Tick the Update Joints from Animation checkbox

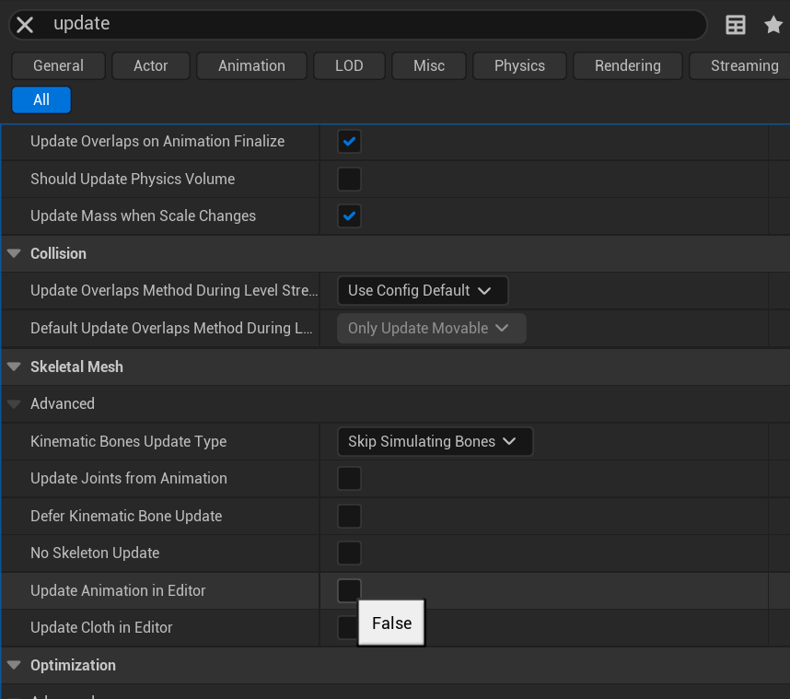(349, 479)
